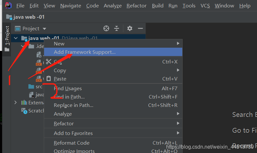257x153 pixels.
Task: Open the Copy submenu
Action: [113, 70]
